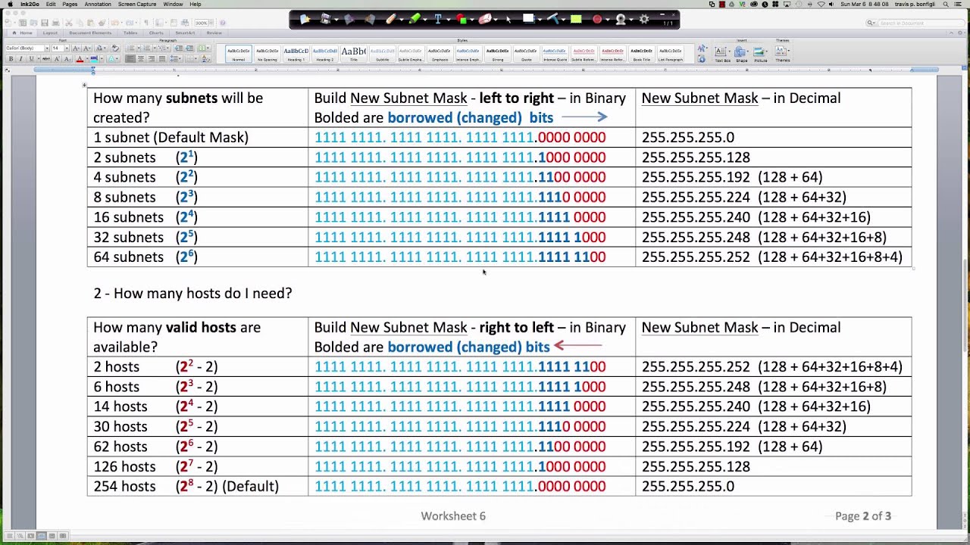Switch to the Tables ribbon tab

[130, 33]
